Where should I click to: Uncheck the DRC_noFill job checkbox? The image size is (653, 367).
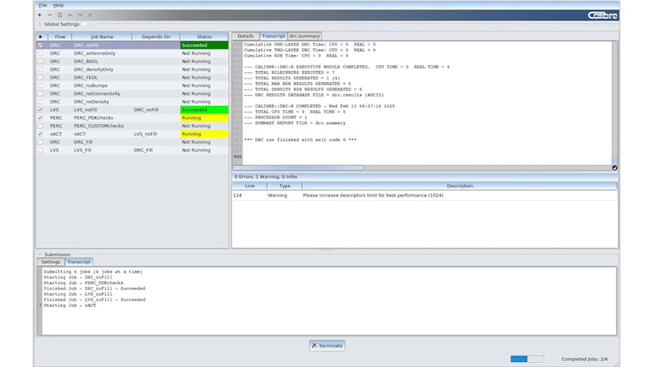[41, 46]
